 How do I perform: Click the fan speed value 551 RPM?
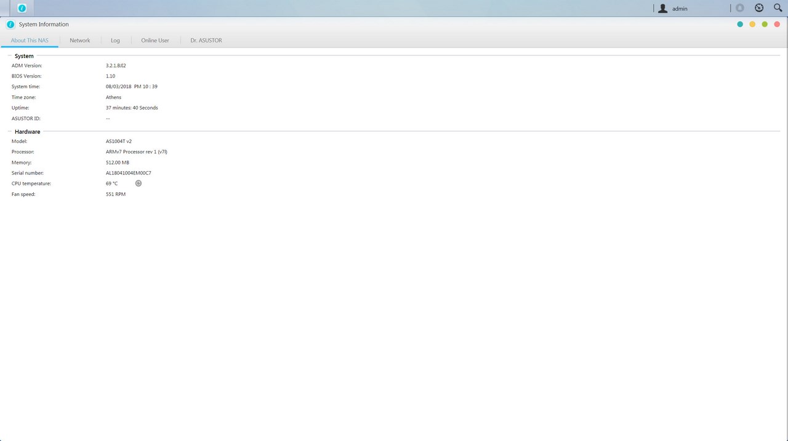pyautogui.click(x=116, y=195)
